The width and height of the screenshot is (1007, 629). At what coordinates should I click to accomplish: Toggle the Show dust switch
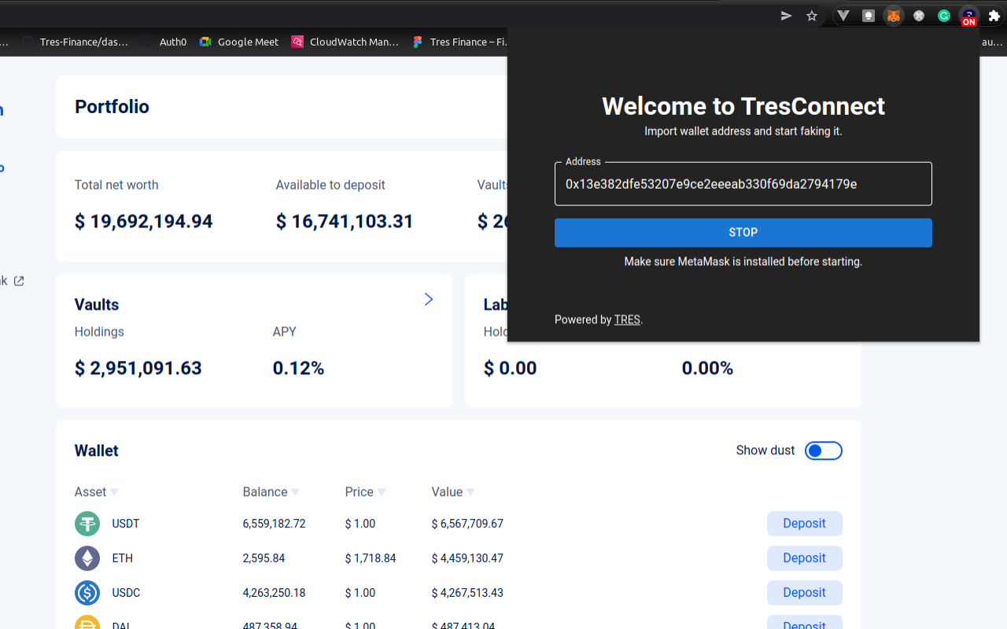point(824,451)
